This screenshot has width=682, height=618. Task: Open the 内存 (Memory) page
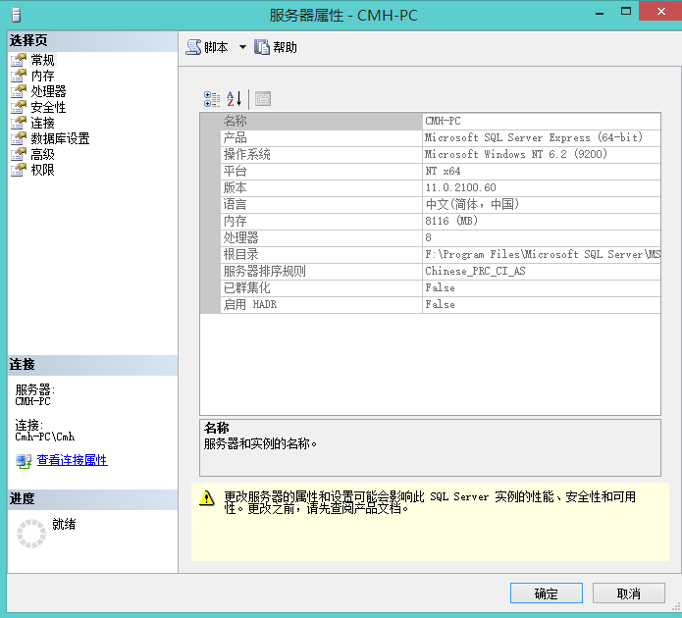coord(42,76)
